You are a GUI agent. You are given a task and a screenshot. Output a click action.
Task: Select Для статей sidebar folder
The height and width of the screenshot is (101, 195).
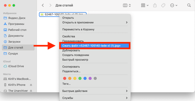18,48
